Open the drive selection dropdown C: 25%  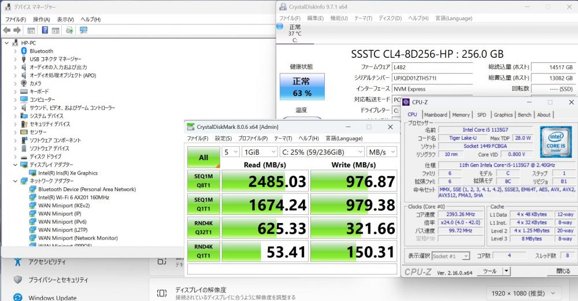coord(322,152)
